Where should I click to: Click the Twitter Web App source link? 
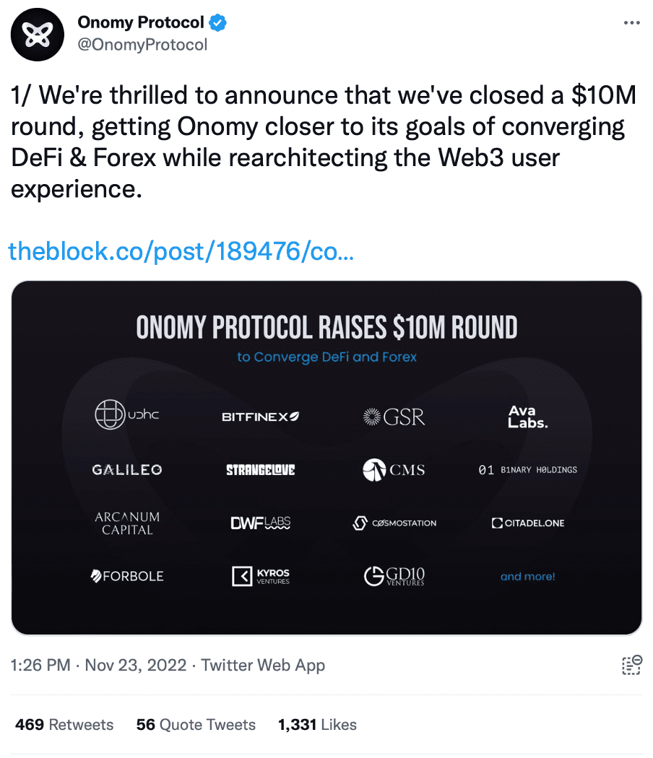pyautogui.click(x=263, y=665)
